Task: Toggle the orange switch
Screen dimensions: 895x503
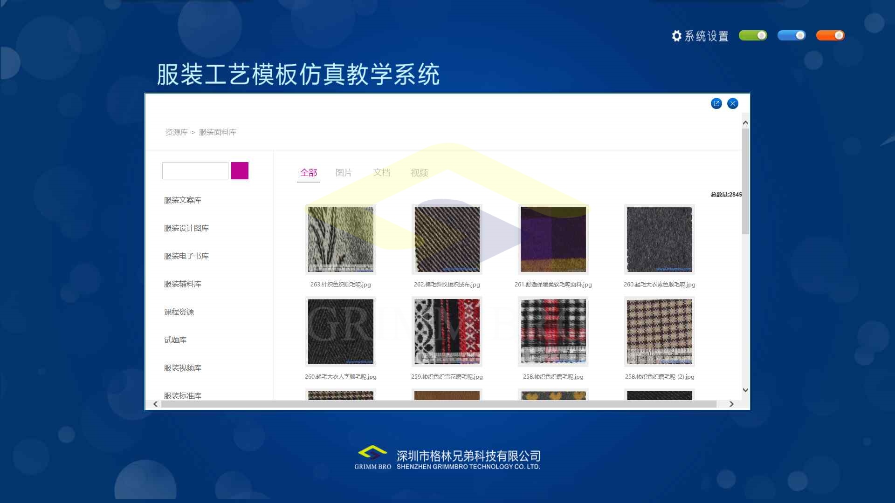Action: (x=830, y=35)
